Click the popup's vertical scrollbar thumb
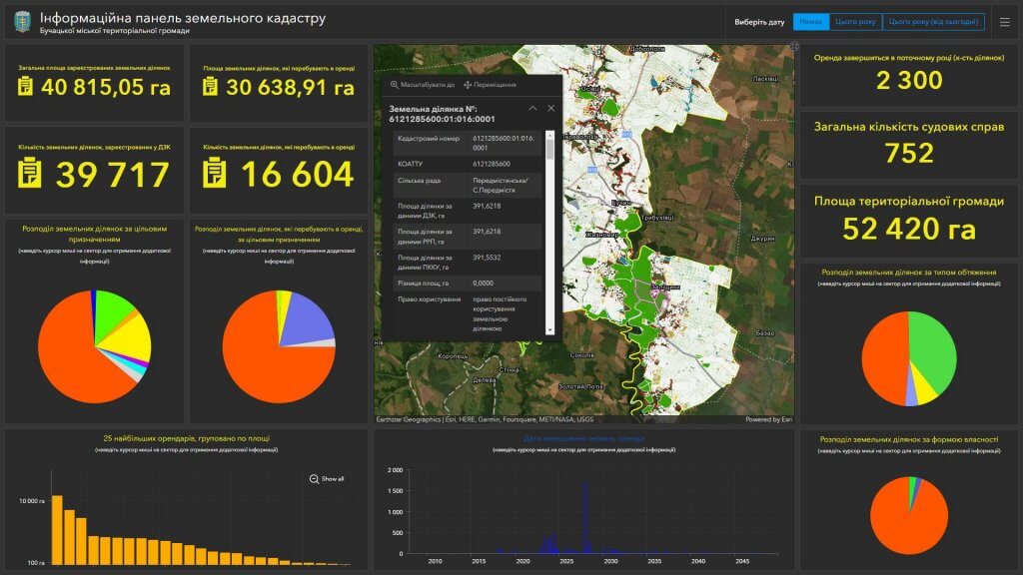The image size is (1023, 575). coord(550,150)
